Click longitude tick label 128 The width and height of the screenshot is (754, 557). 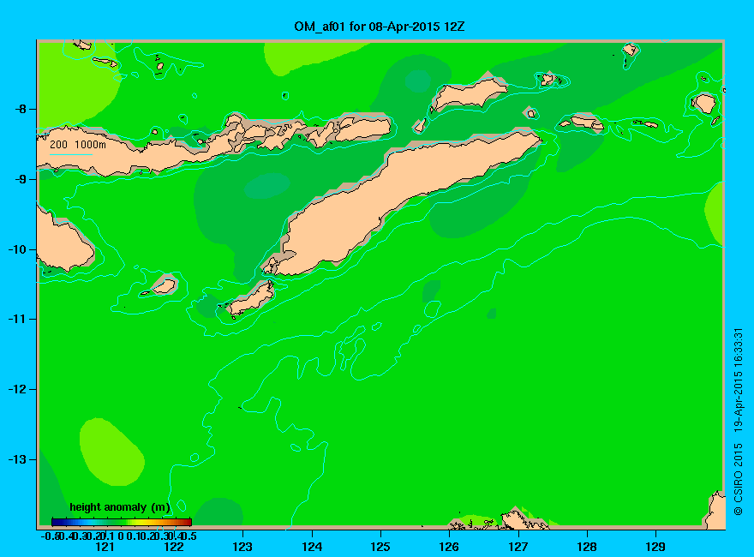tap(587, 547)
